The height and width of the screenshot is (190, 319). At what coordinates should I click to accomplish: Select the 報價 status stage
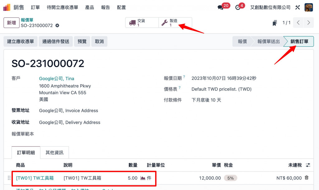click(242, 41)
